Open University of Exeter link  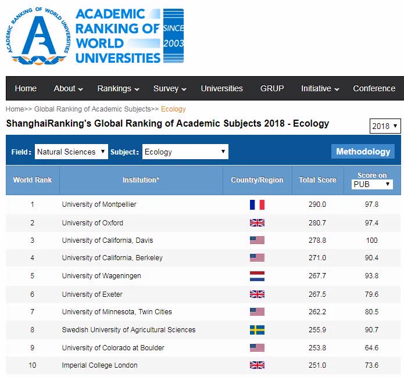pos(92,294)
